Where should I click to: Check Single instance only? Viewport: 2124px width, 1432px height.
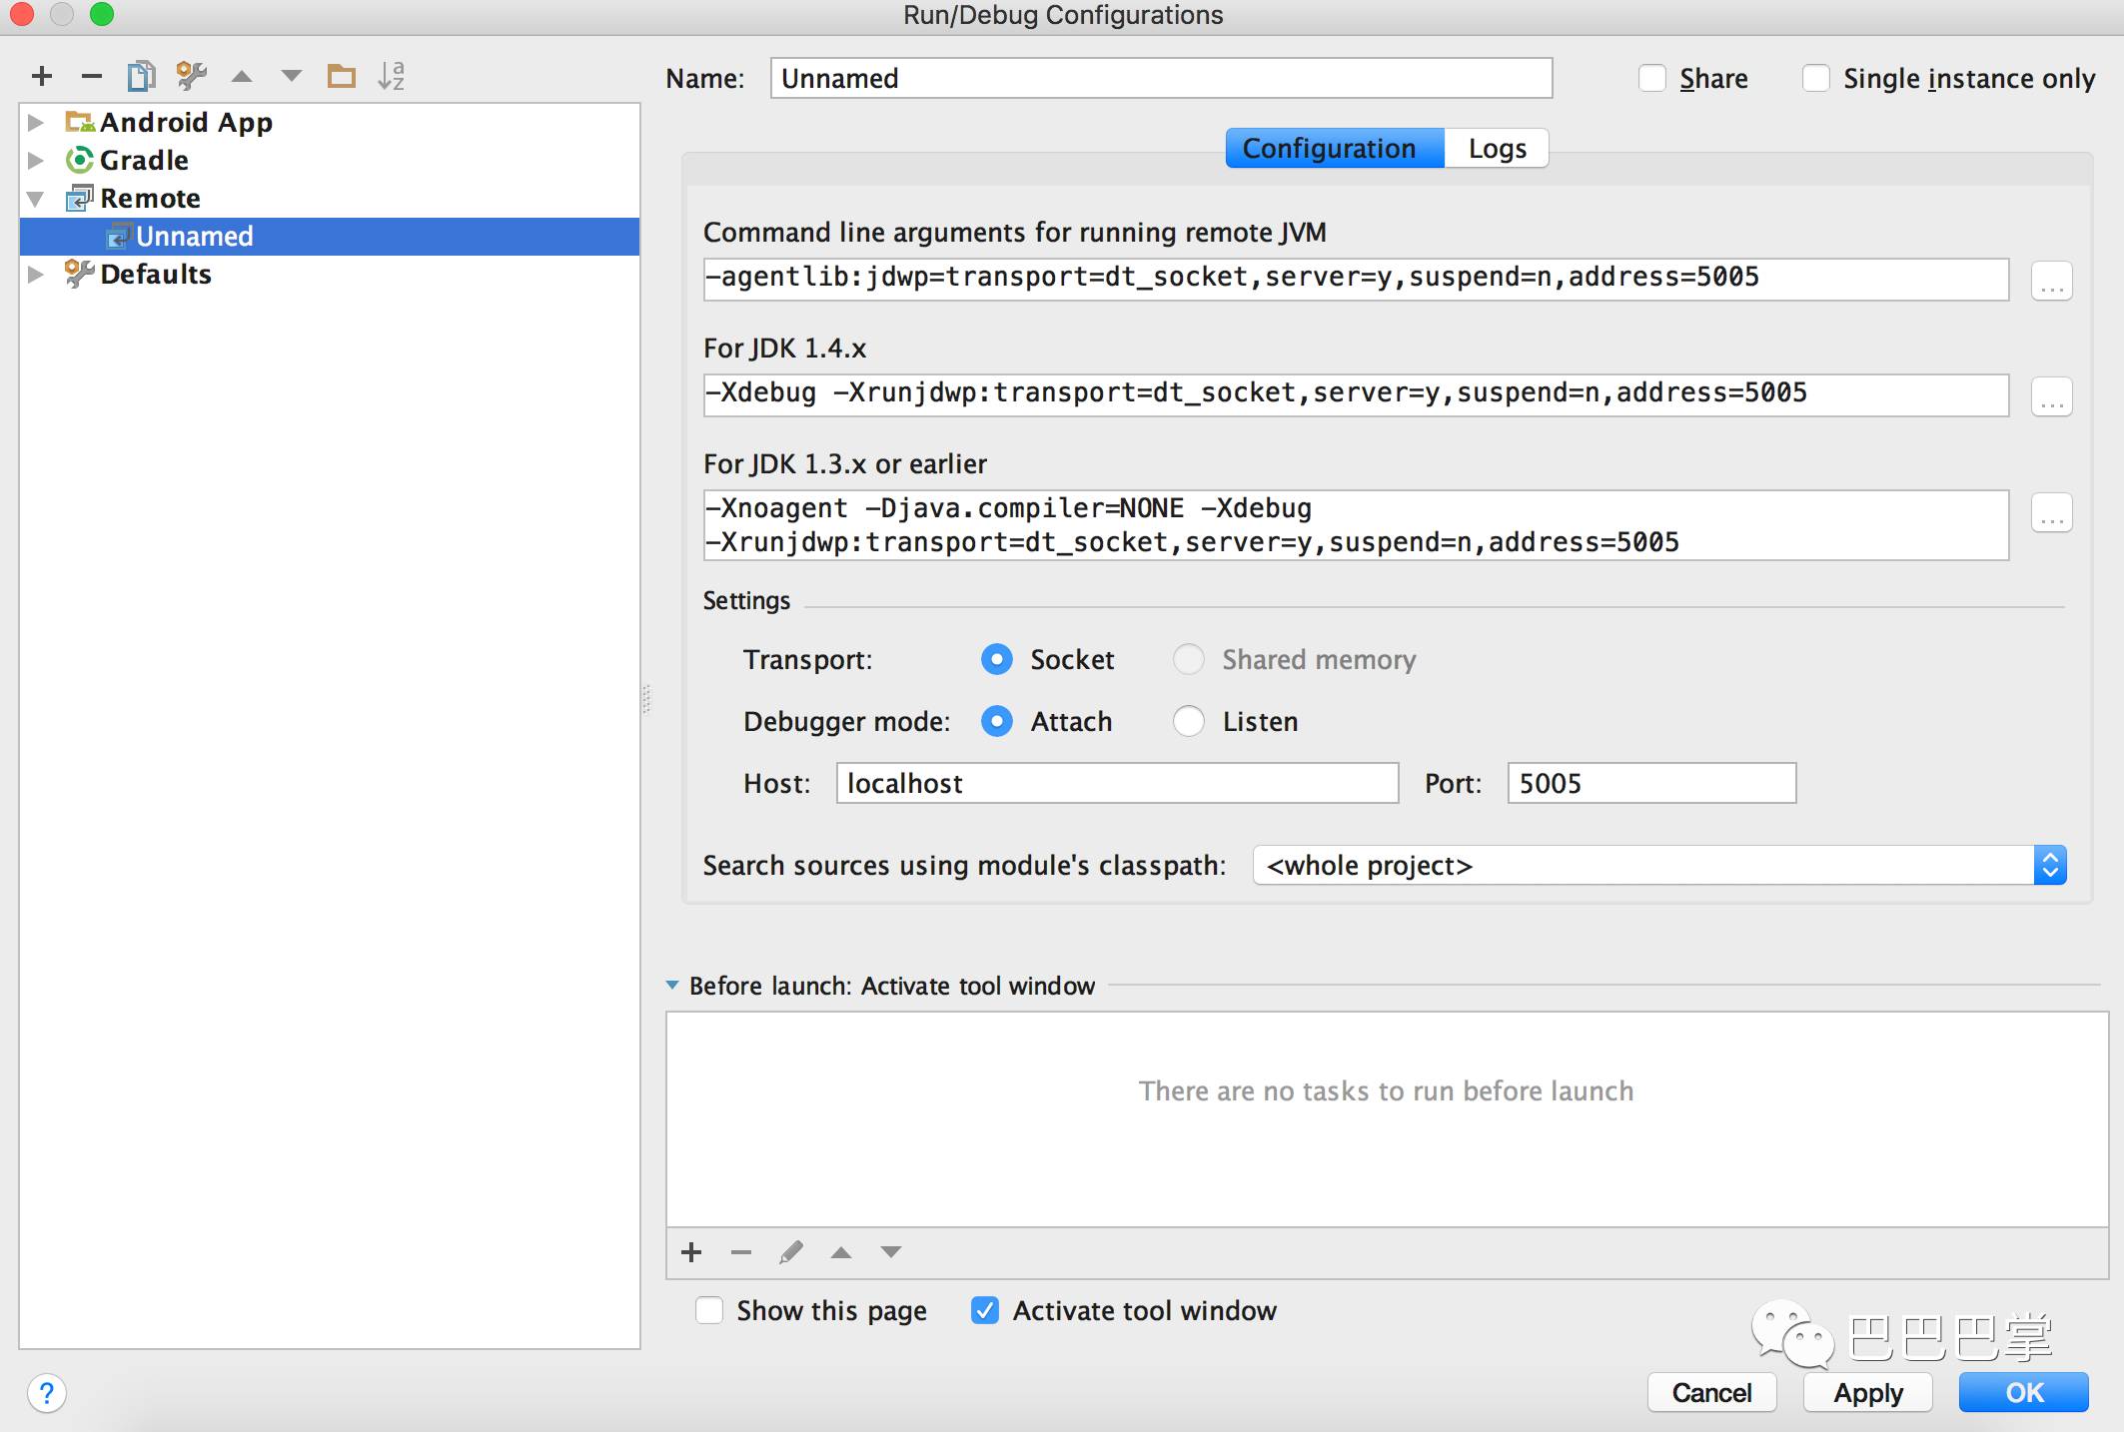pyautogui.click(x=1815, y=78)
